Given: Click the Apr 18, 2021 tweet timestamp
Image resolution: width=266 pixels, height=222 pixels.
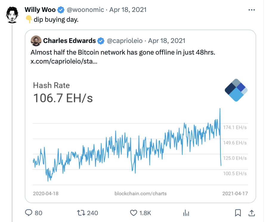Looking at the screenshot, I should click(128, 10).
